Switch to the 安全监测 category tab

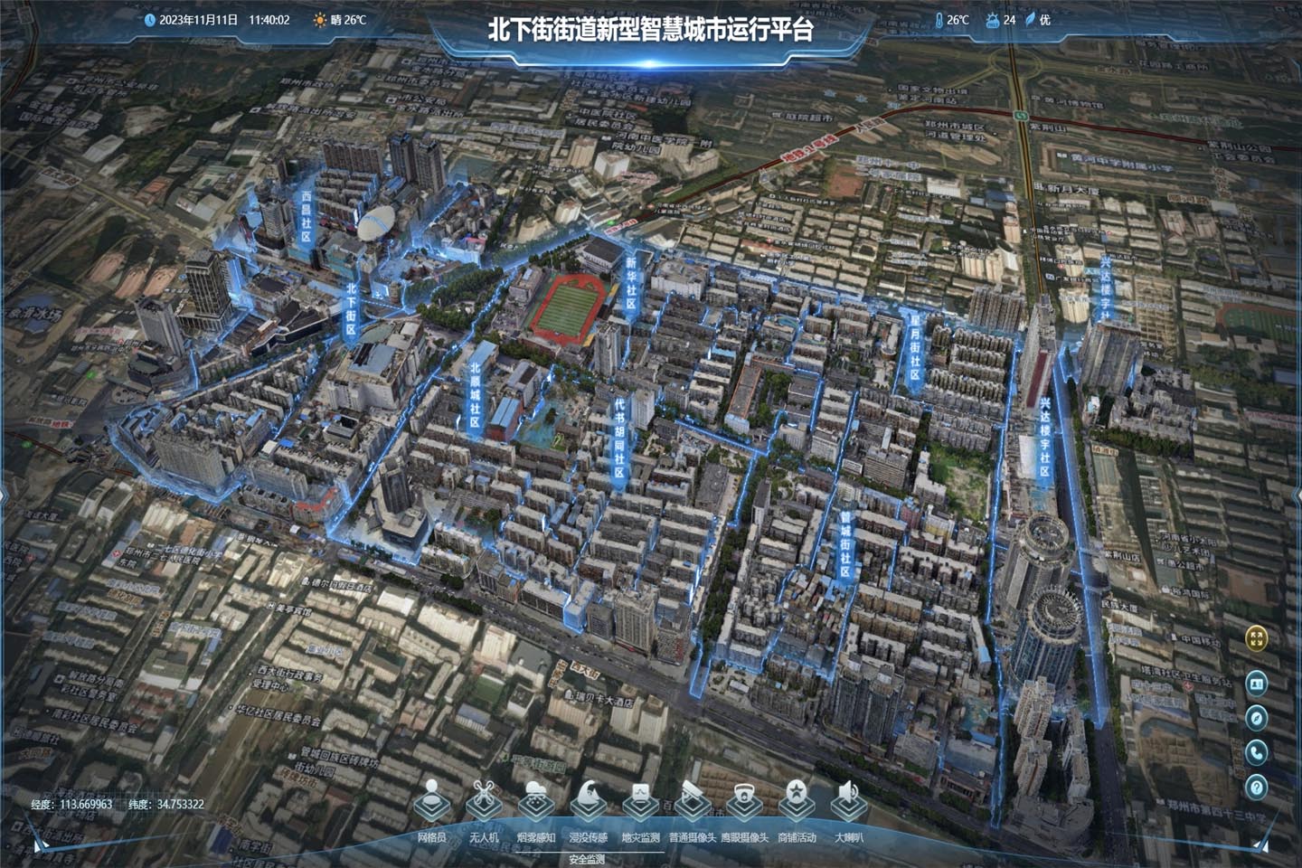586,857
